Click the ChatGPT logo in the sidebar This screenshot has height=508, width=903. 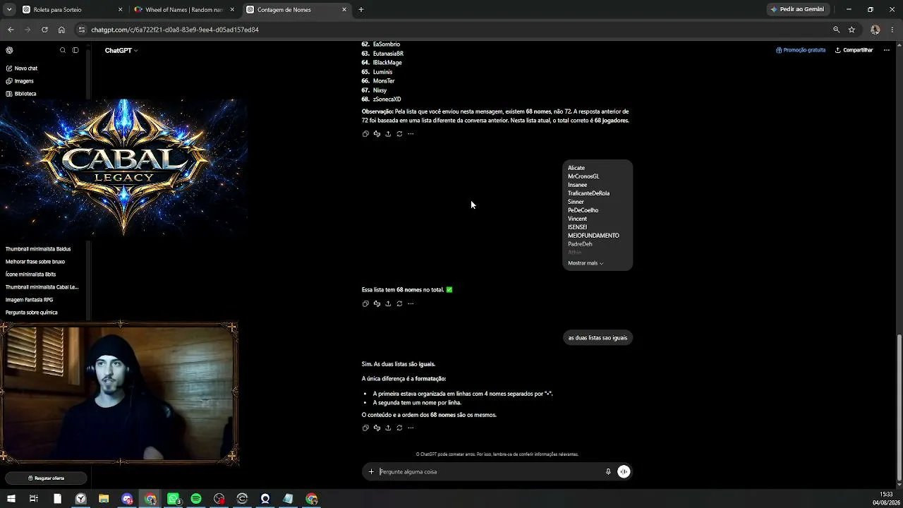pyautogui.click(x=9, y=50)
